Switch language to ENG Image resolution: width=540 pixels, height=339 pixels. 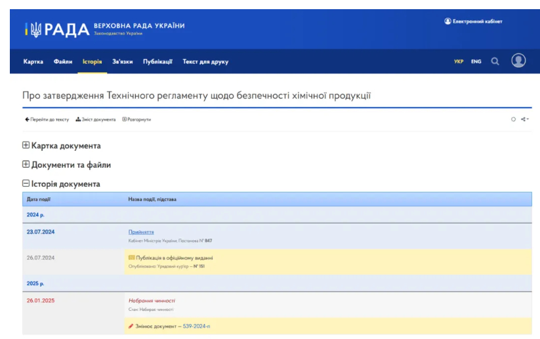pos(476,62)
